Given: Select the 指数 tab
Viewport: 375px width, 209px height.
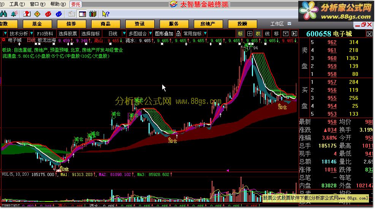Looking at the screenshot, I should pyautogui.click(x=8, y=24).
